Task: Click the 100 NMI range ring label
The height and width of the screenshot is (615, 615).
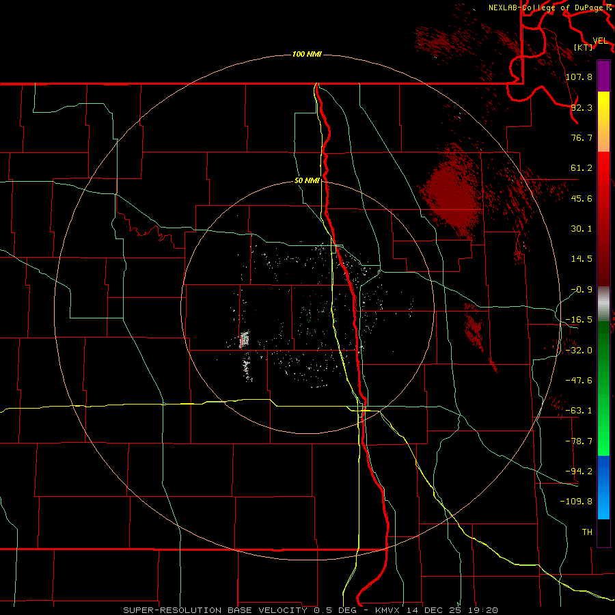Action: [307, 54]
